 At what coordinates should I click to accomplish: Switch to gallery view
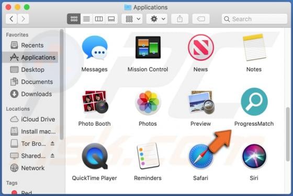click(111, 19)
